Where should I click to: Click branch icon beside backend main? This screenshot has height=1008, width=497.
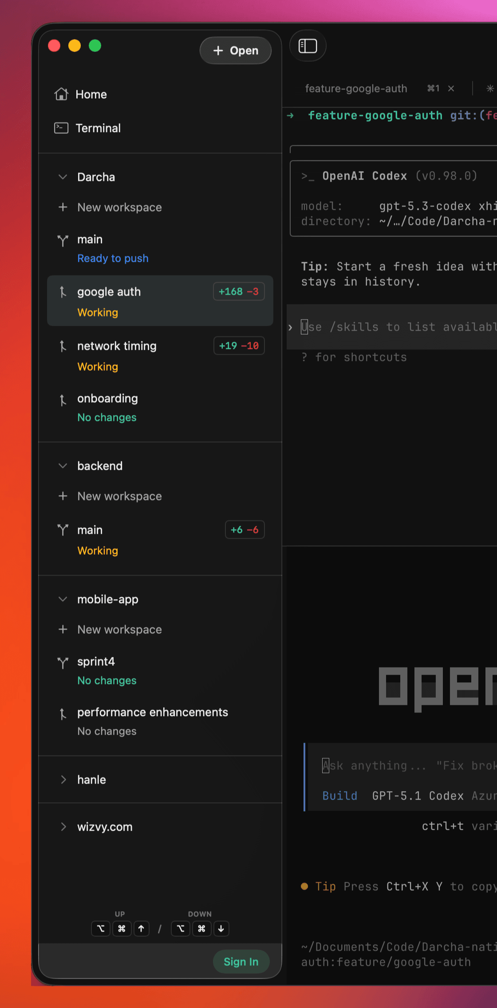[x=63, y=530]
